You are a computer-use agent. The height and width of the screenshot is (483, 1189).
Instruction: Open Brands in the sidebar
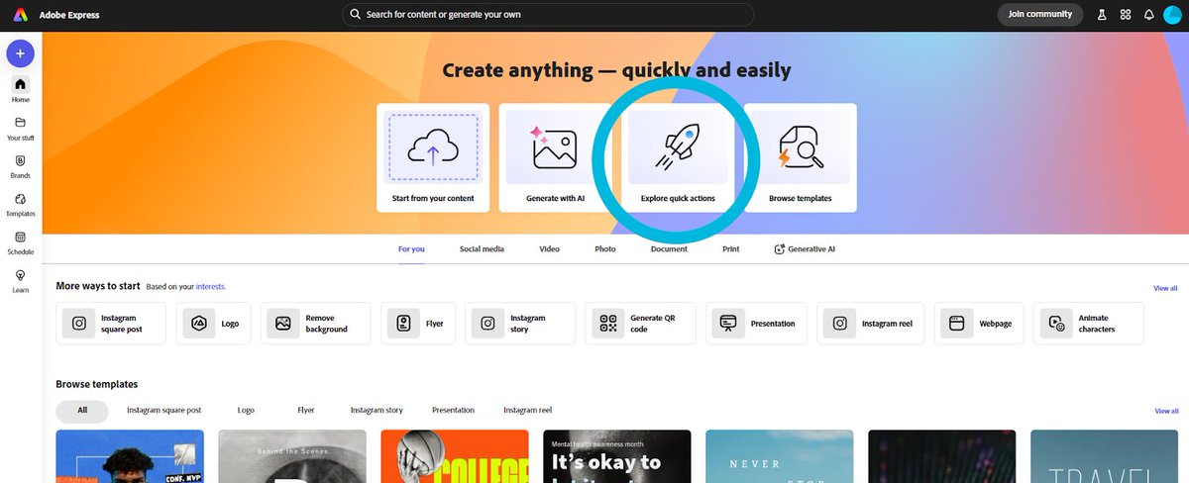20,165
